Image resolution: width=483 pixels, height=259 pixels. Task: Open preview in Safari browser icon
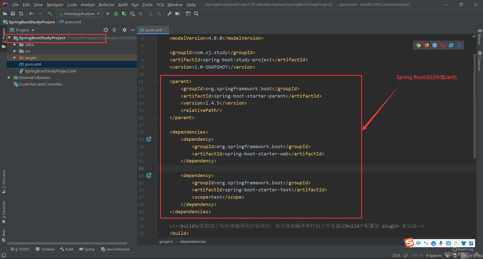[x=435, y=45]
